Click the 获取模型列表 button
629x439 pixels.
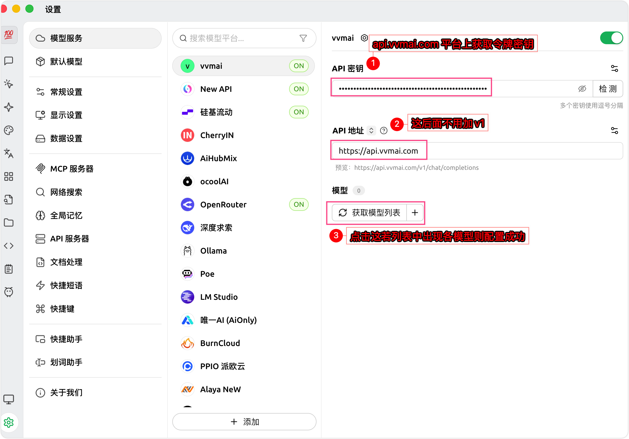(x=369, y=213)
